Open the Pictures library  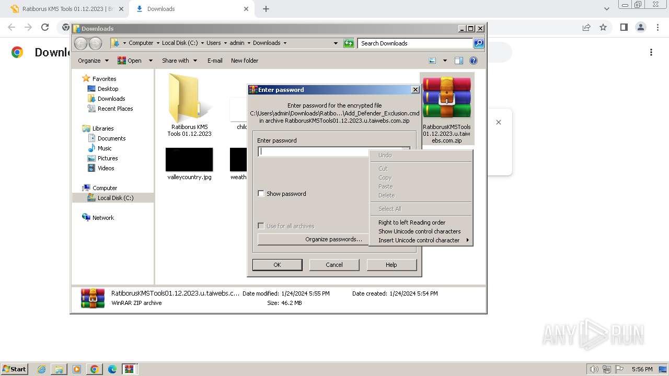point(108,158)
